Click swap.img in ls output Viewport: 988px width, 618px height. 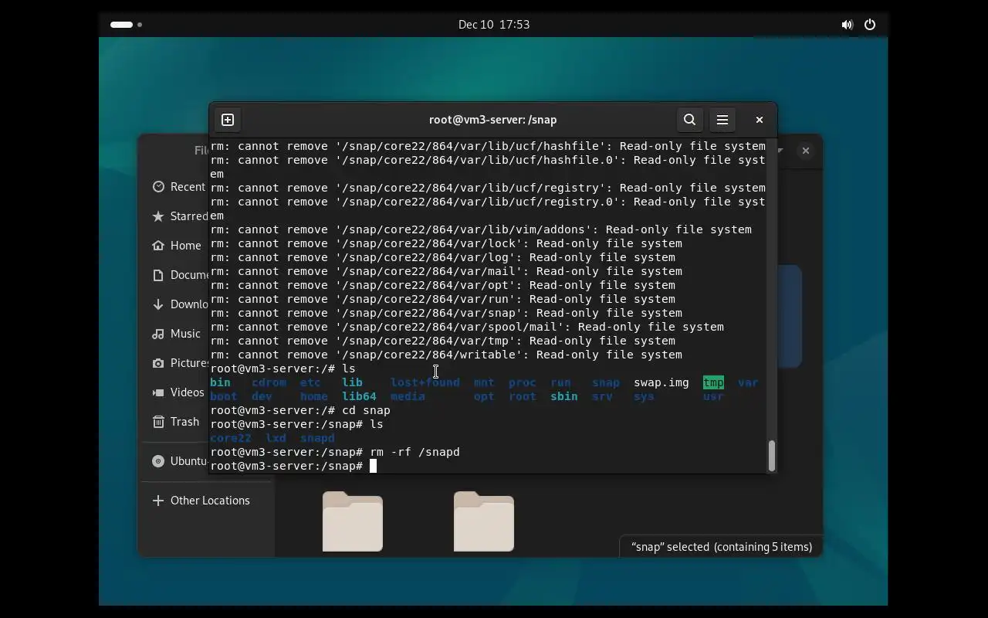click(661, 382)
